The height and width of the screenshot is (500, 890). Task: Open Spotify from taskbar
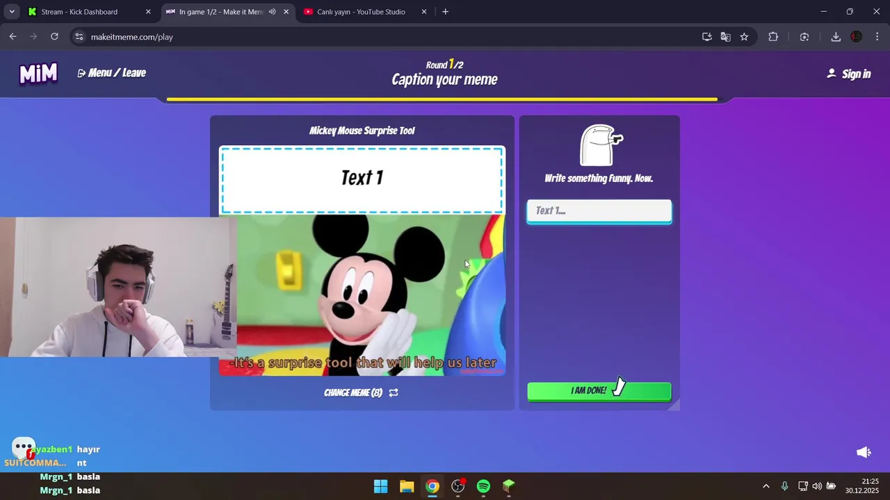(483, 486)
